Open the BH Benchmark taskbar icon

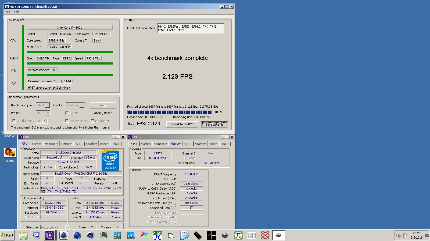[252, 235]
